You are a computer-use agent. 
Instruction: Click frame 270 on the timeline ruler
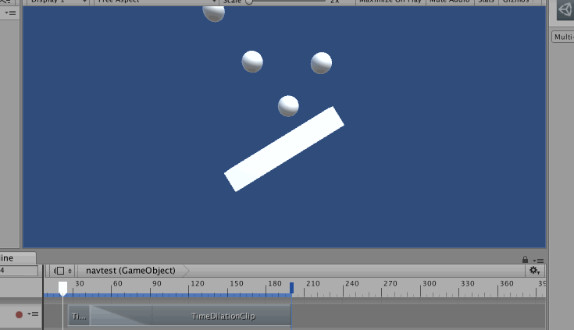[x=390, y=283]
